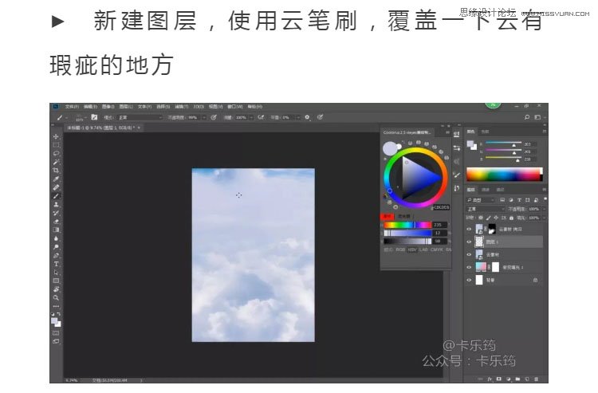Select the Zoom tool
The image size is (598, 393).
pos(56,297)
